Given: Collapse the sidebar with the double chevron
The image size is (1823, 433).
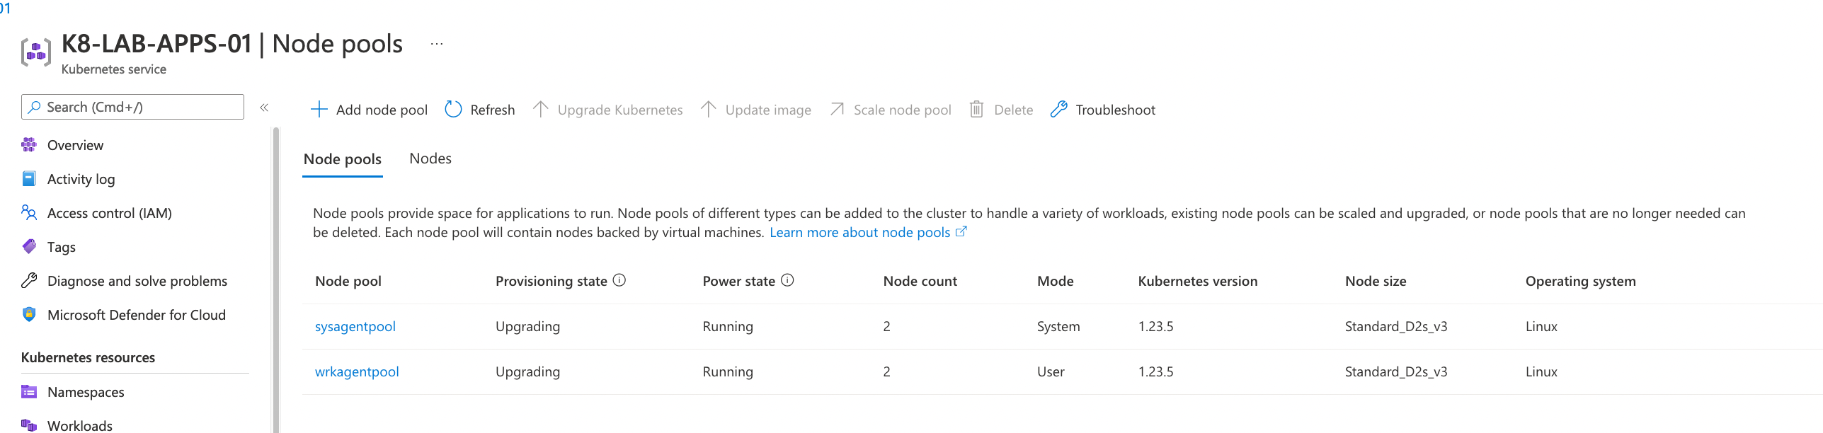Looking at the screenshot, I should 264,108.
